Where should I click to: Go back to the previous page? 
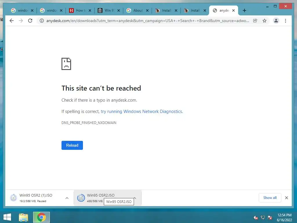[12, 21]
